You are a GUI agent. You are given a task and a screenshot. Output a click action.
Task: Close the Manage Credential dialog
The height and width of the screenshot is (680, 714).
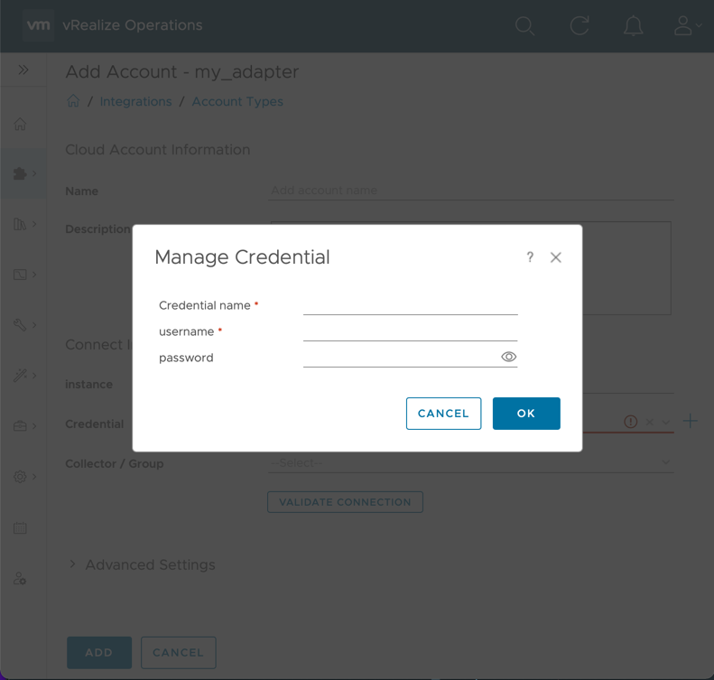556,257
